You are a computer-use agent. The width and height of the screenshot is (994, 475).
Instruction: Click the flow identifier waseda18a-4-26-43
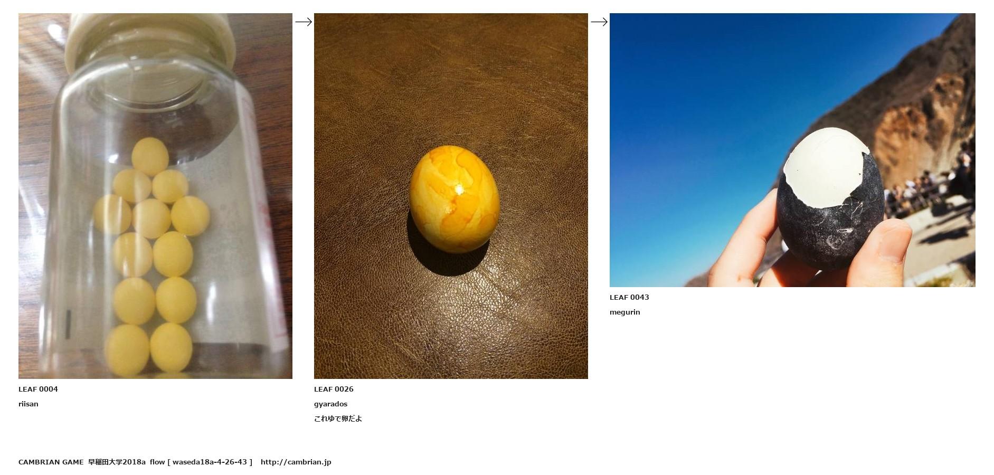[210, 462]
